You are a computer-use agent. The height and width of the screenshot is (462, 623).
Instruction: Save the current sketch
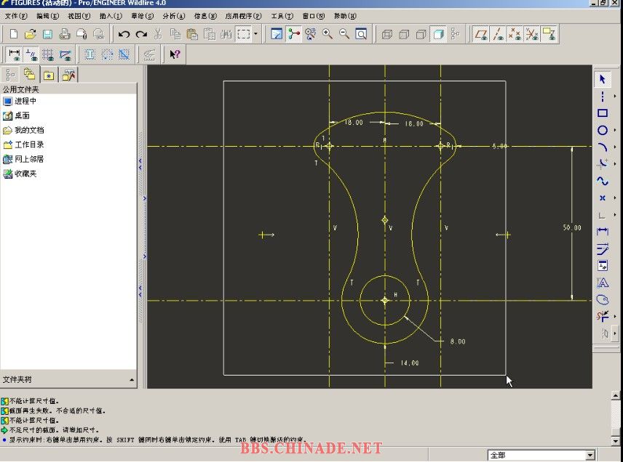pyautogui.click(x=47, y=34)
